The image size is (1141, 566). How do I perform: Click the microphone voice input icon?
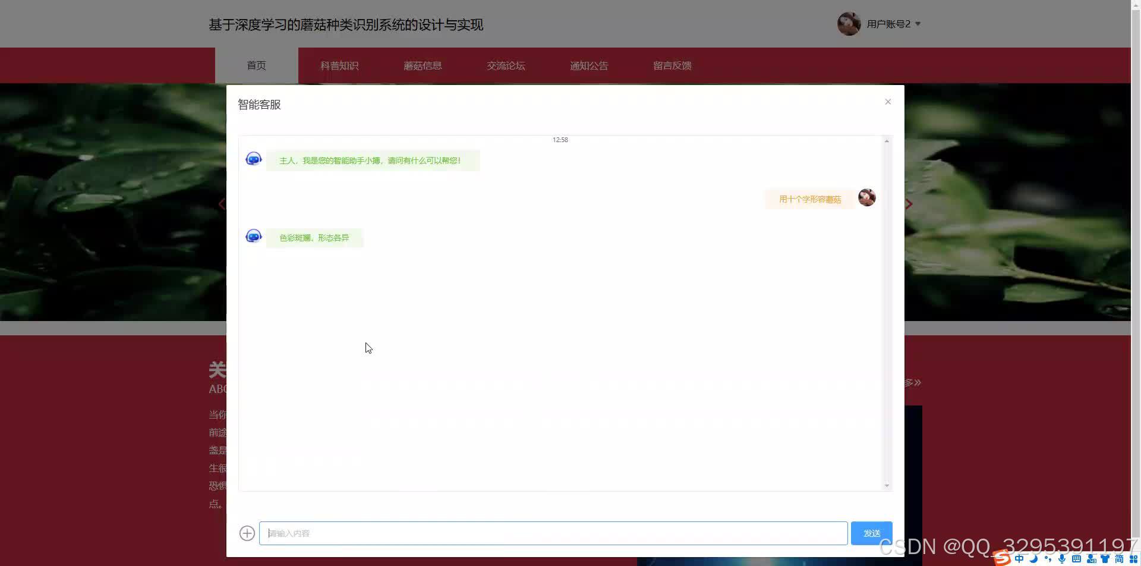[1062, 559]
